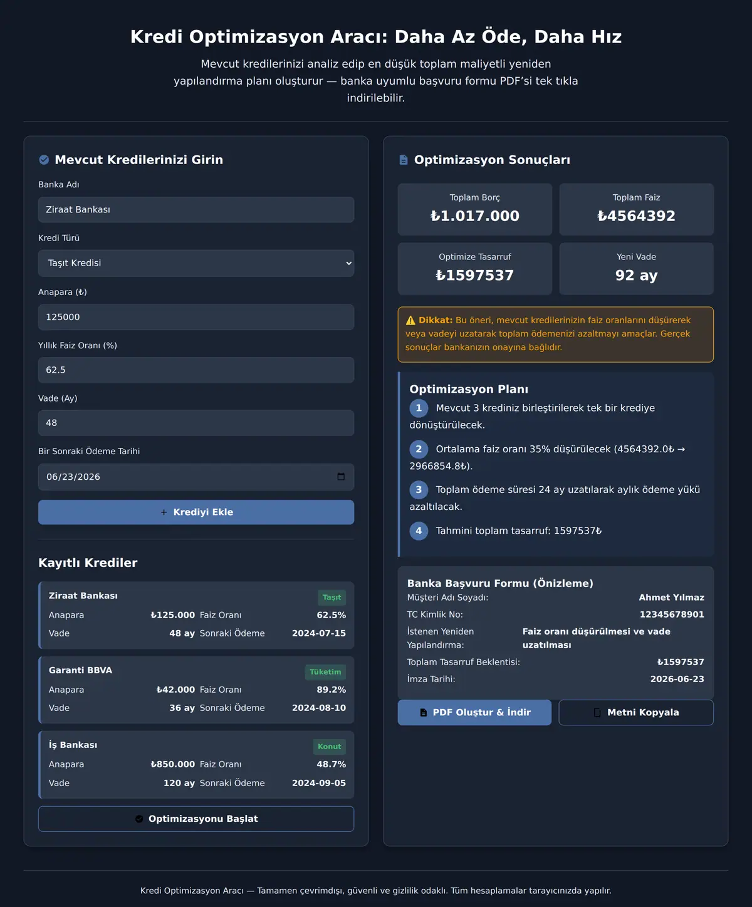The image size is (752, 907).
Task: Click the Yeni Vade value 92 ay
Action: coord(636,276)
